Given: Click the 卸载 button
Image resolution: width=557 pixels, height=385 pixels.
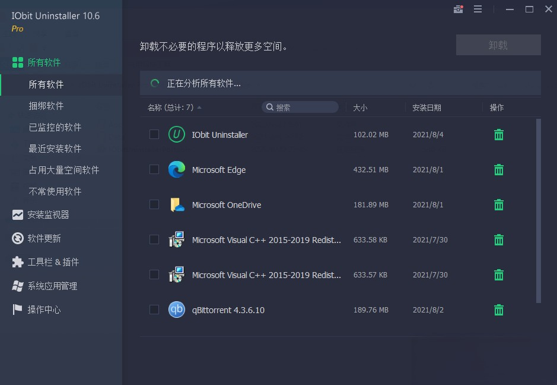Looking at the screenshot, I should click(498, 45).
